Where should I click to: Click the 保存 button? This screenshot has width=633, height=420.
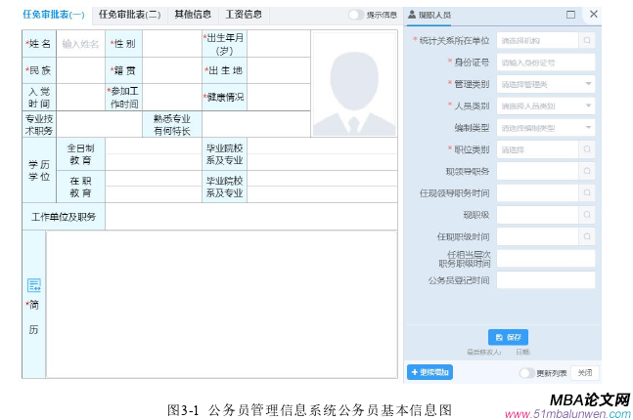click(508, 336)
